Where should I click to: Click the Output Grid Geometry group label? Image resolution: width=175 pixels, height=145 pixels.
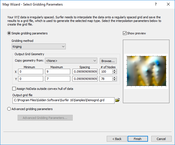(29, 54)
